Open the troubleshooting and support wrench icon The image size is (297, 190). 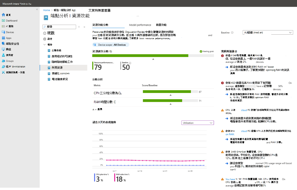tap(3, 72)
